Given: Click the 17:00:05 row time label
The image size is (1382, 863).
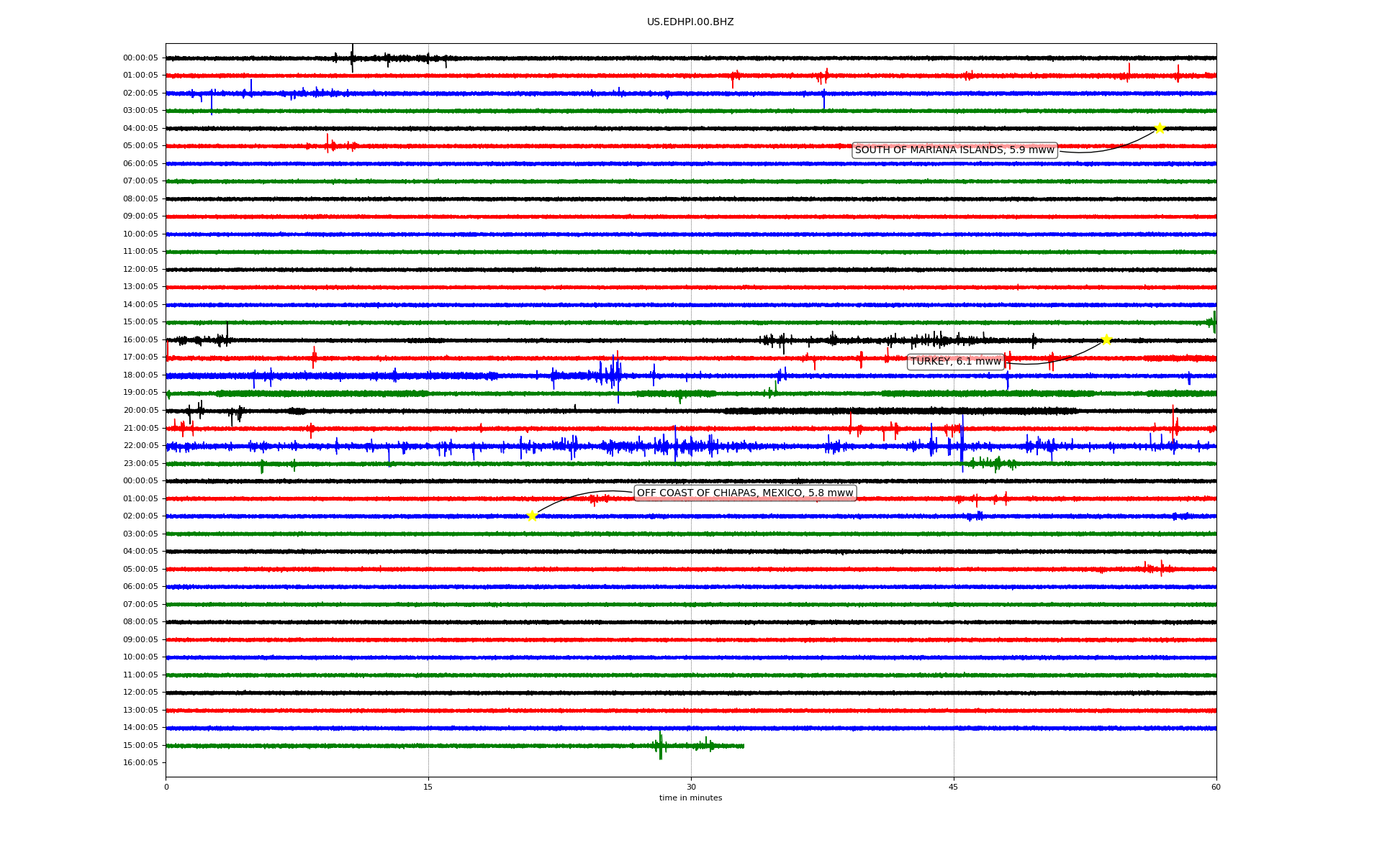Looking at the screenshot, I should coord(140,357).
